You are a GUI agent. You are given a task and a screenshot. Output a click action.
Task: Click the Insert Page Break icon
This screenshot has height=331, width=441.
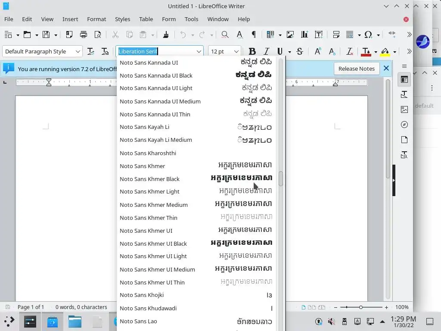point(336,34)
